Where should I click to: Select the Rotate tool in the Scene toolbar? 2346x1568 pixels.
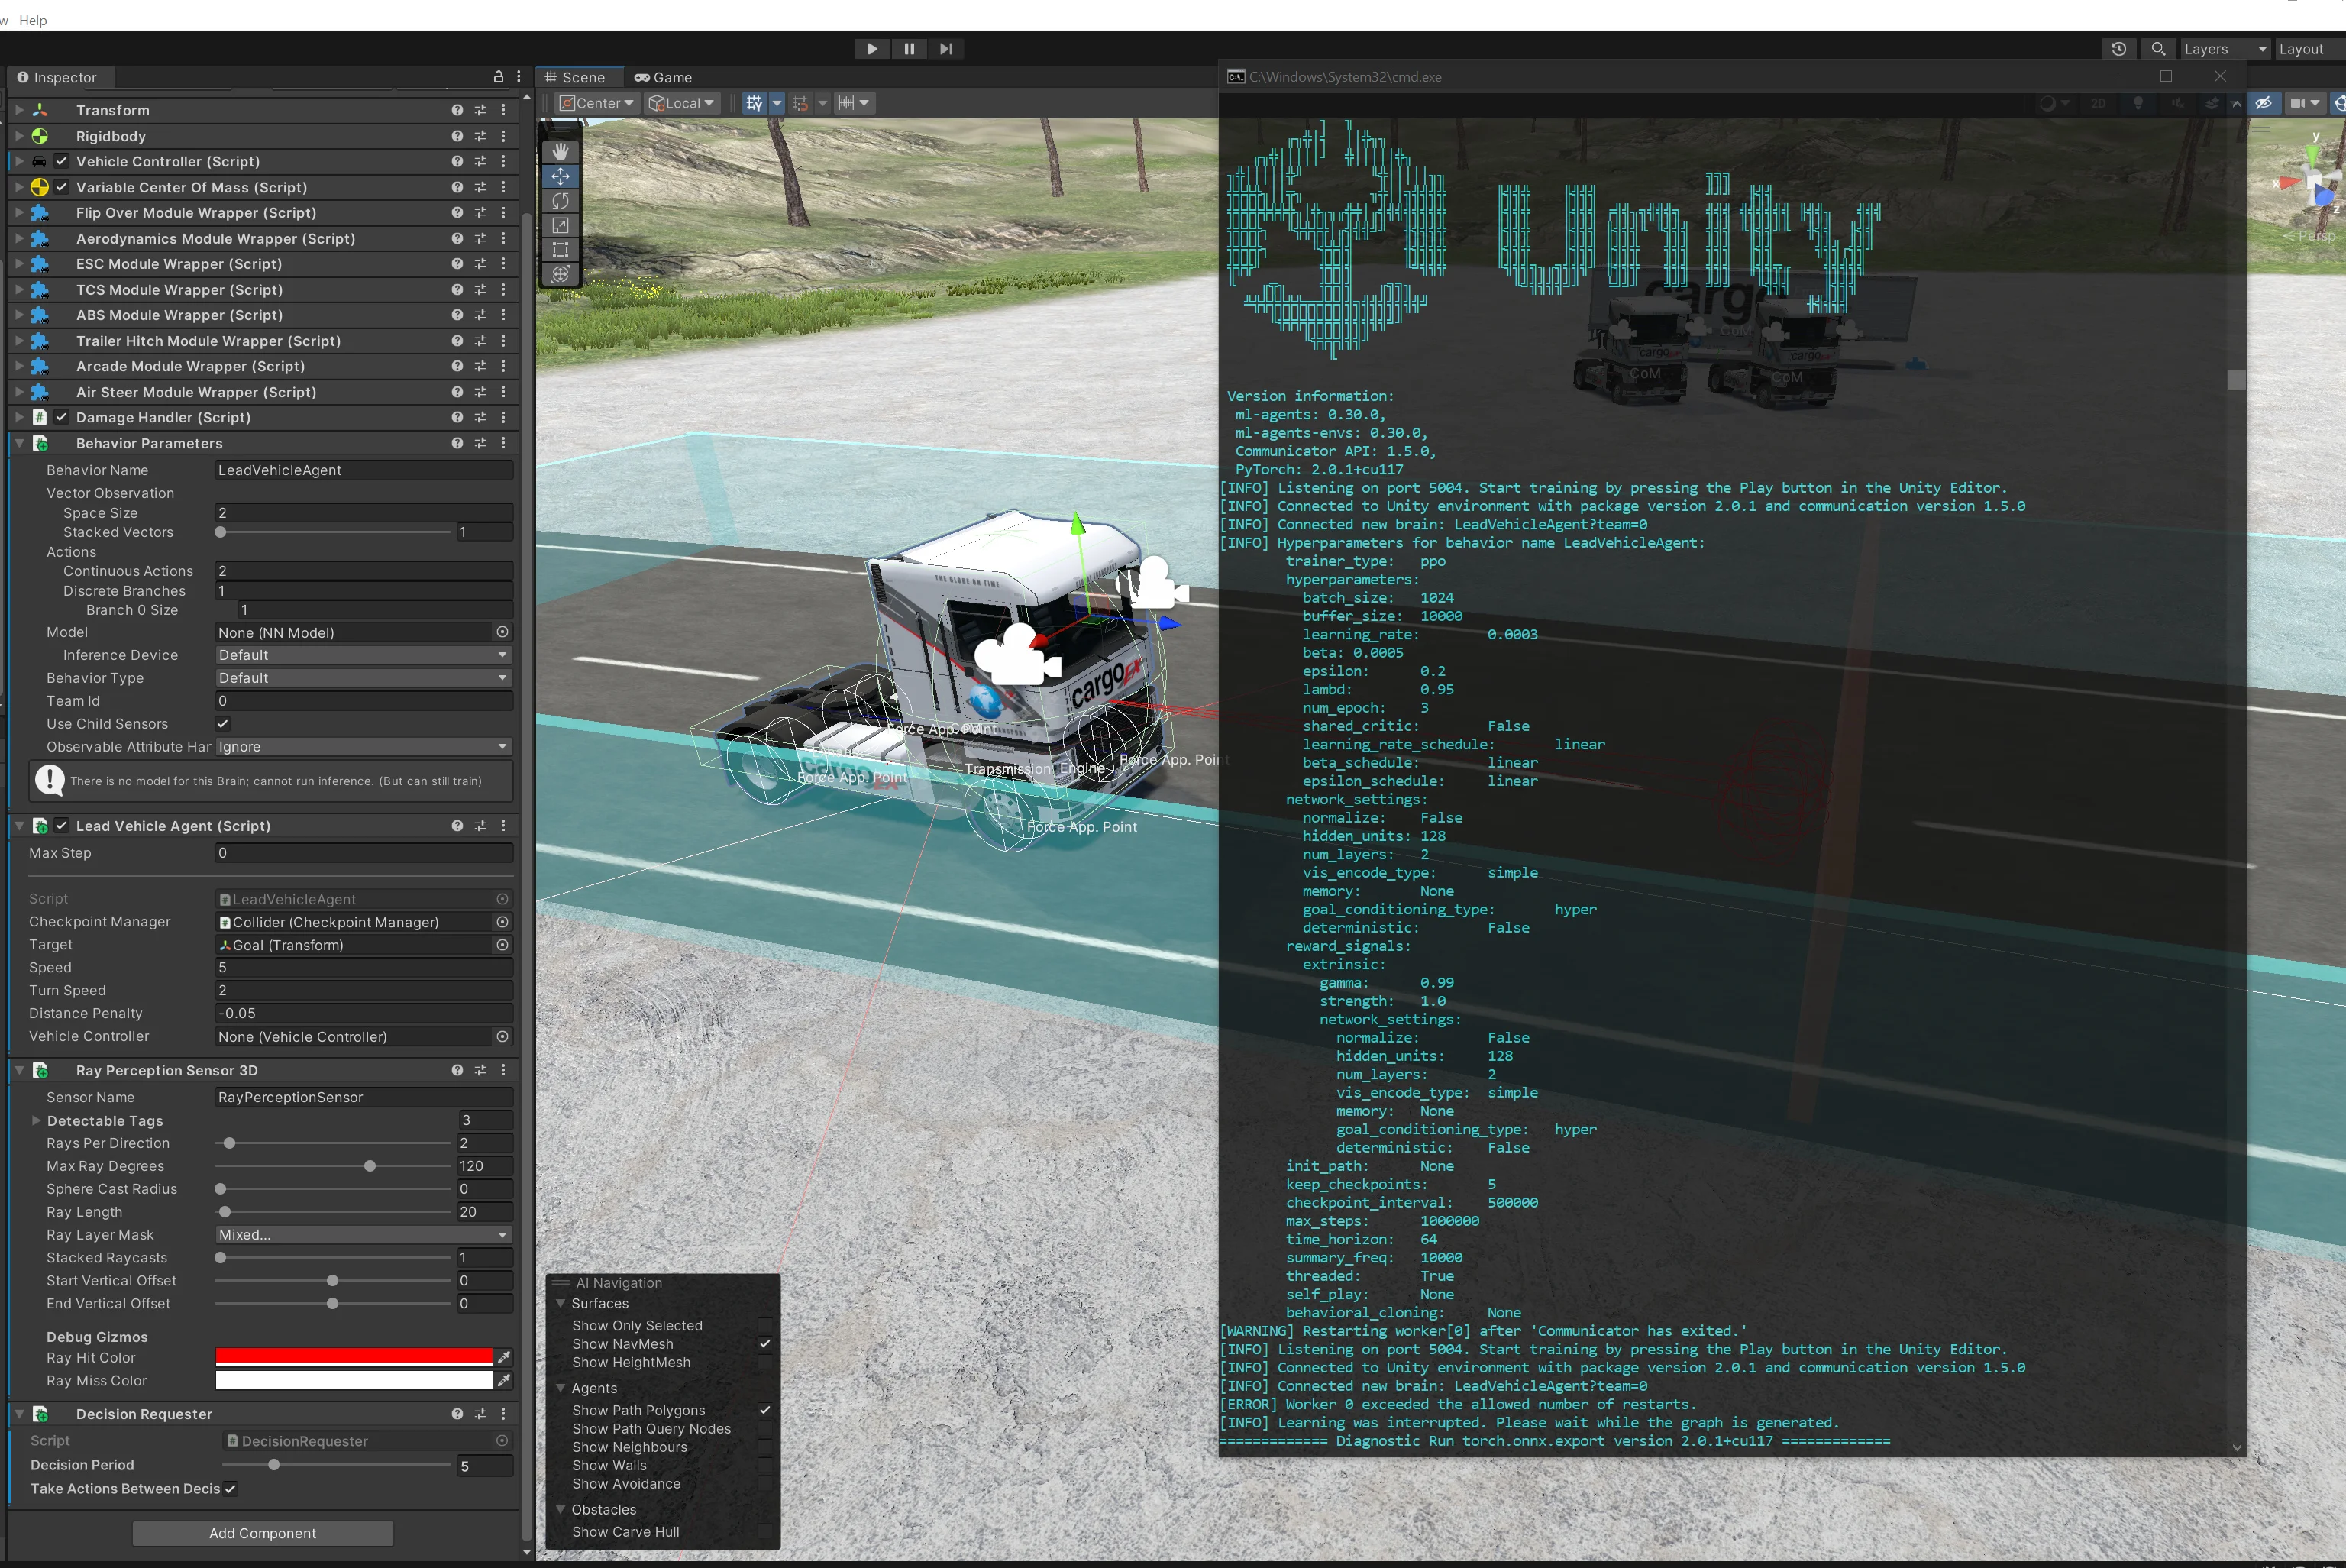[561, 201]
